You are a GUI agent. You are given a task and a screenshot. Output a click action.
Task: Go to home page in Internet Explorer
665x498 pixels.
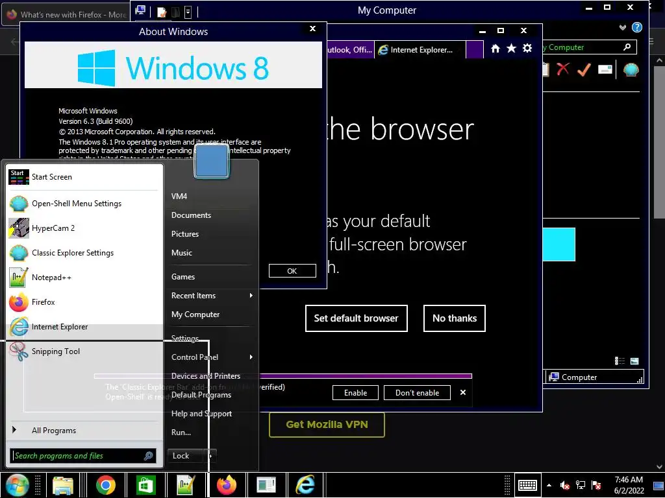[x=496, y=49]
